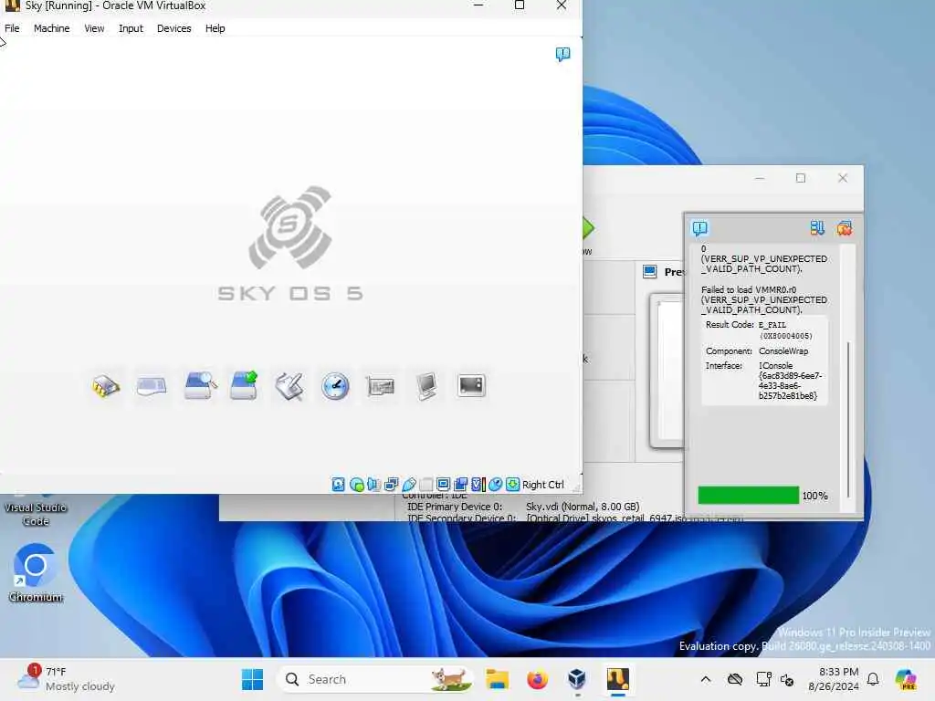Minimize the VirtualBox Manager window
The height and width of the screenshot is (701, 935).
pyautogui.click(x=760, y=178)
